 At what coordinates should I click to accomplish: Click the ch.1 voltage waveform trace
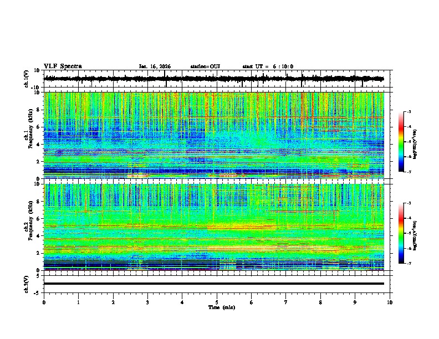[x=213, y=79]
